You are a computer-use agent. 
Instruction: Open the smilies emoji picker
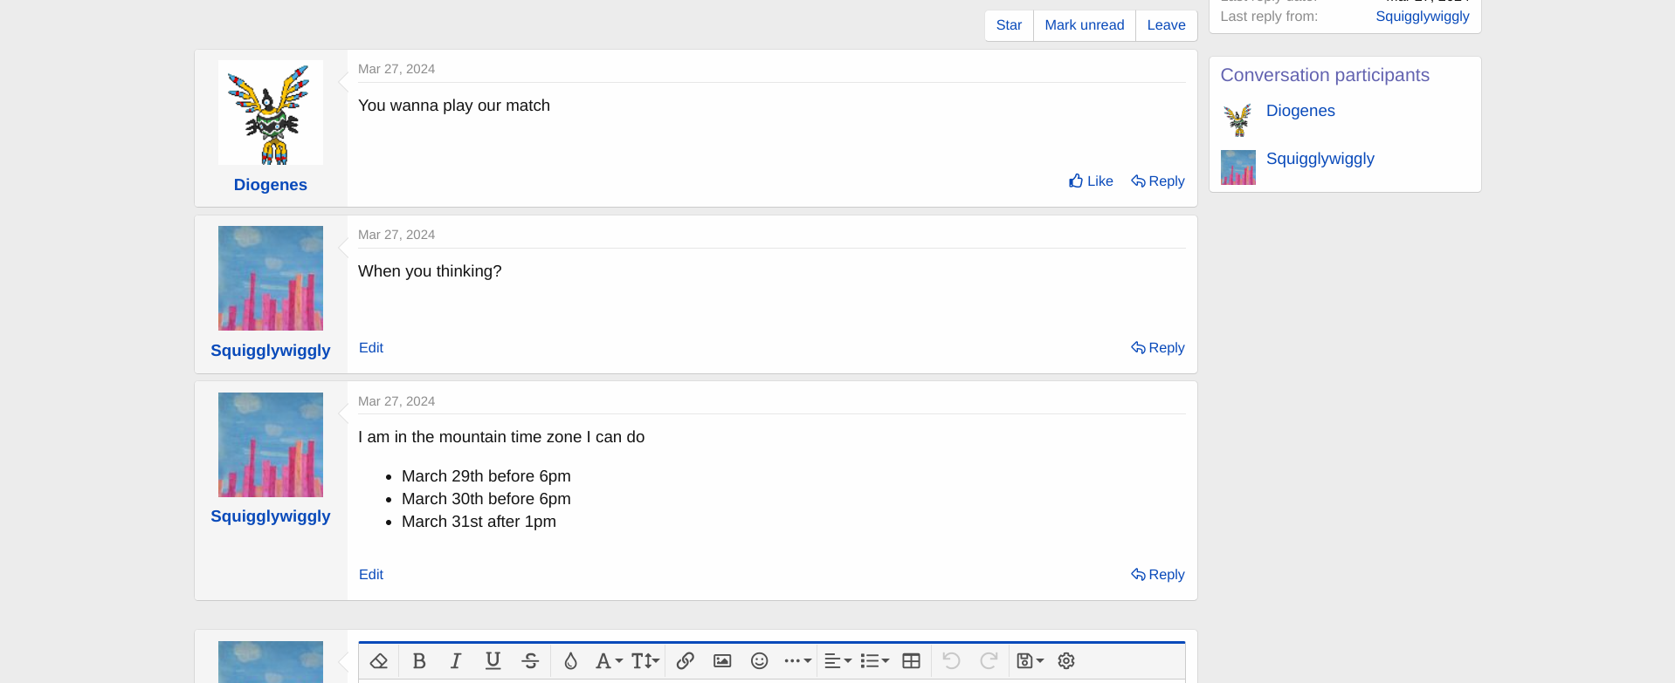760,661
